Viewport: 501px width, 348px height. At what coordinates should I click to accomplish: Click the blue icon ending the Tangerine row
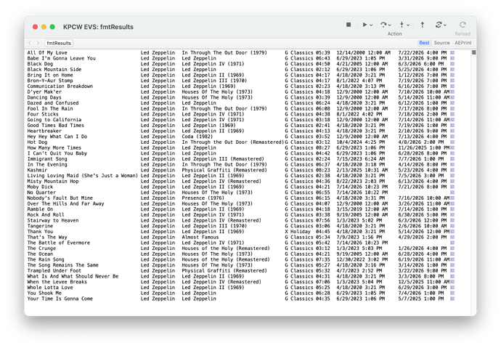pyautogui.click(x=452, y=226)
